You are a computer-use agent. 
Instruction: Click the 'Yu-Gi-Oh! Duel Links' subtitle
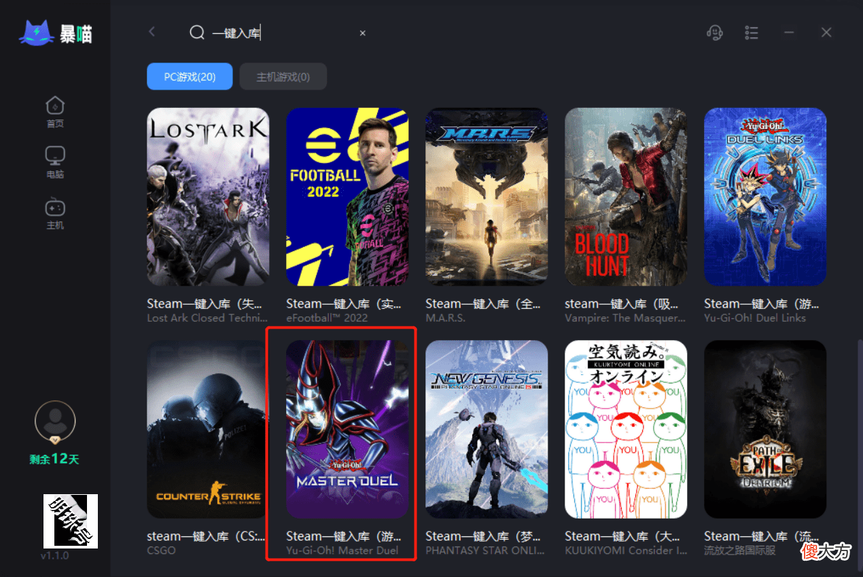755,318
